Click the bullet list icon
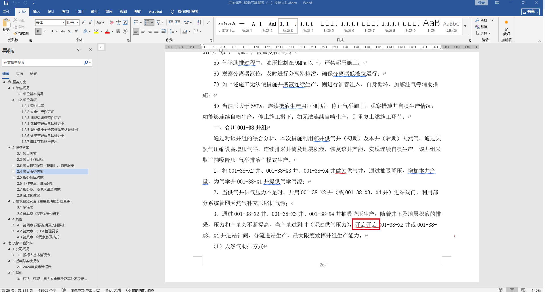Viewport: 545px width, 292px height. click(x=136, y=22)
